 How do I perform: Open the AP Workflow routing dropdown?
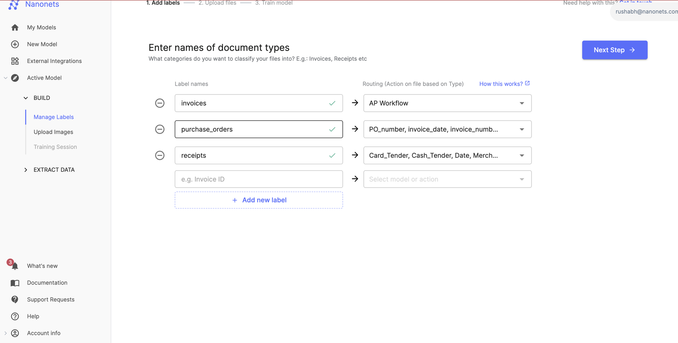point(521,103)
